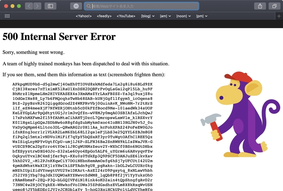Click the 500 Internal Server Error heading
This screenshot has height=191, width=283.
click(x=59, y=37)
